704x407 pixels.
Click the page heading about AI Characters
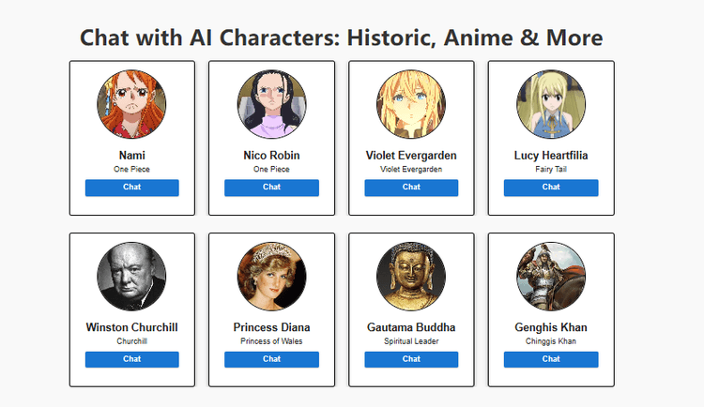(x=341, y=38)
